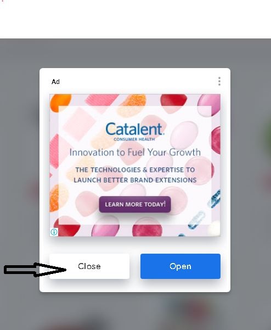Dismiss the ad with the Close button
This screenshot has height=330, width=271.
[x=89, y=266]
